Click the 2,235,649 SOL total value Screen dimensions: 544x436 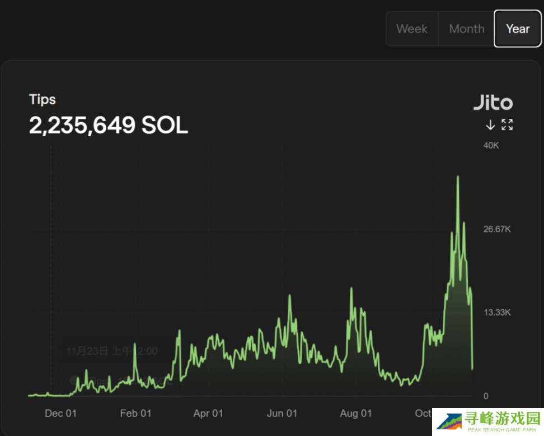point(108,126)
